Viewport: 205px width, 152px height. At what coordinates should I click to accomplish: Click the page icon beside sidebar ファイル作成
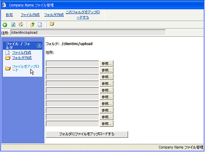pyautogui.click(x=8, y=53)
